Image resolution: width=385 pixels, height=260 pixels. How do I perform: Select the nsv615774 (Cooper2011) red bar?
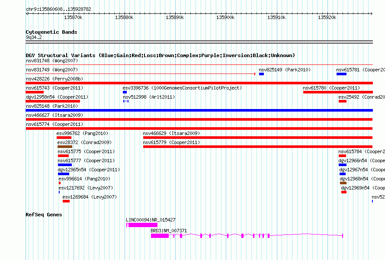tap(199, 128)
